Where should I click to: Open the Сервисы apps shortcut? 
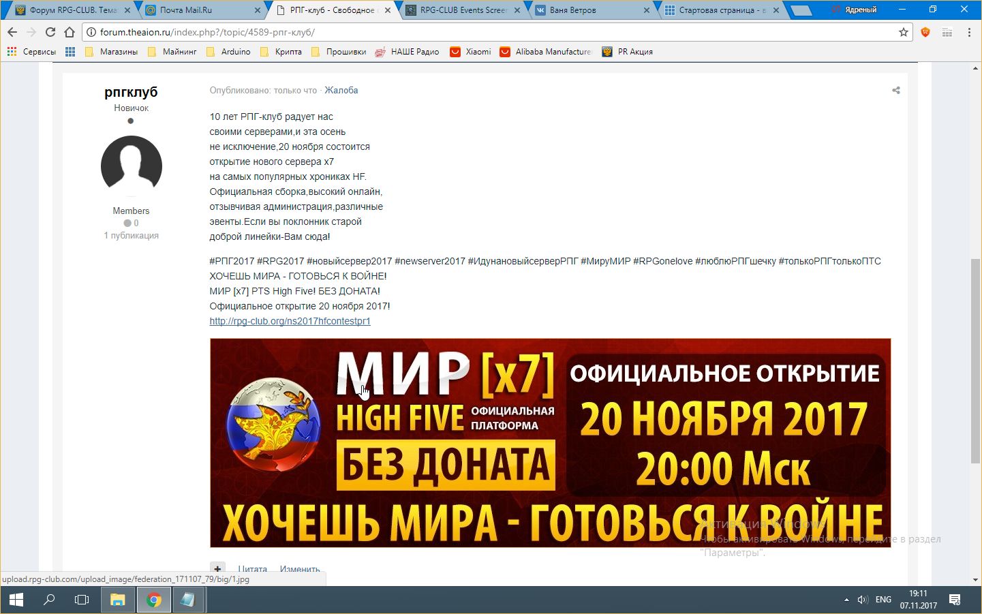[31, 52]
